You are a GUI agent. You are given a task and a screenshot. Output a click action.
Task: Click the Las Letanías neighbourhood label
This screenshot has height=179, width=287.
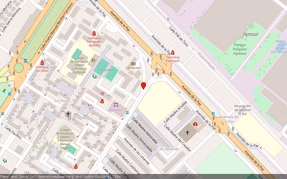coord(168,149)
